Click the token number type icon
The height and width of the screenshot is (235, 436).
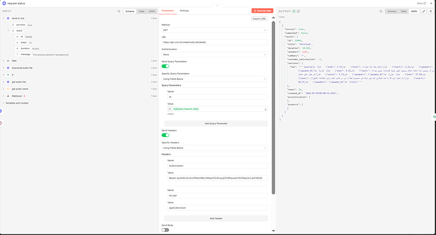point(17,42)
